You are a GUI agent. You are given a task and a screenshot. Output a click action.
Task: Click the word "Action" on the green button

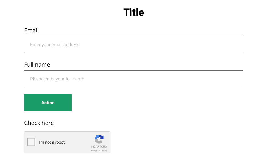(x=48, y=103)
